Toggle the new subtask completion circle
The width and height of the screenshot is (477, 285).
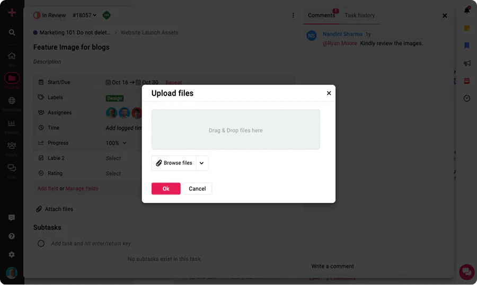pyautogui.click(x=41, y=243)
